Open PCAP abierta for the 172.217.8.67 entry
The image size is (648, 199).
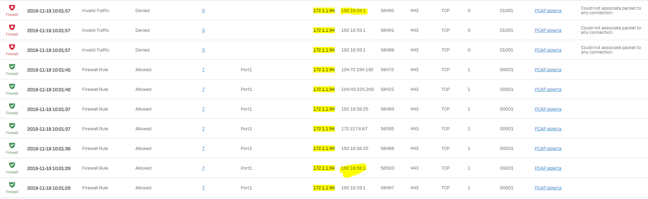tap(548, 129)
